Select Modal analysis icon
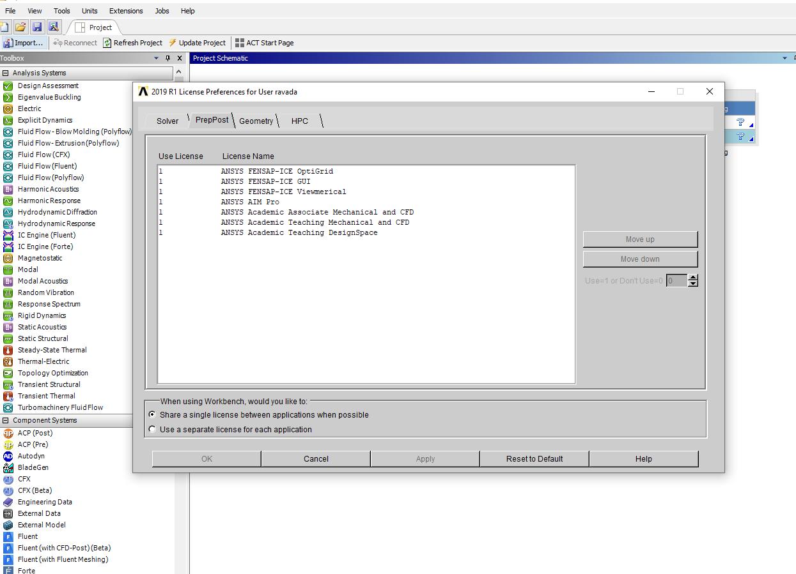Screen dimensions: 796x574 pyautogui.click(x=8, y=269)
